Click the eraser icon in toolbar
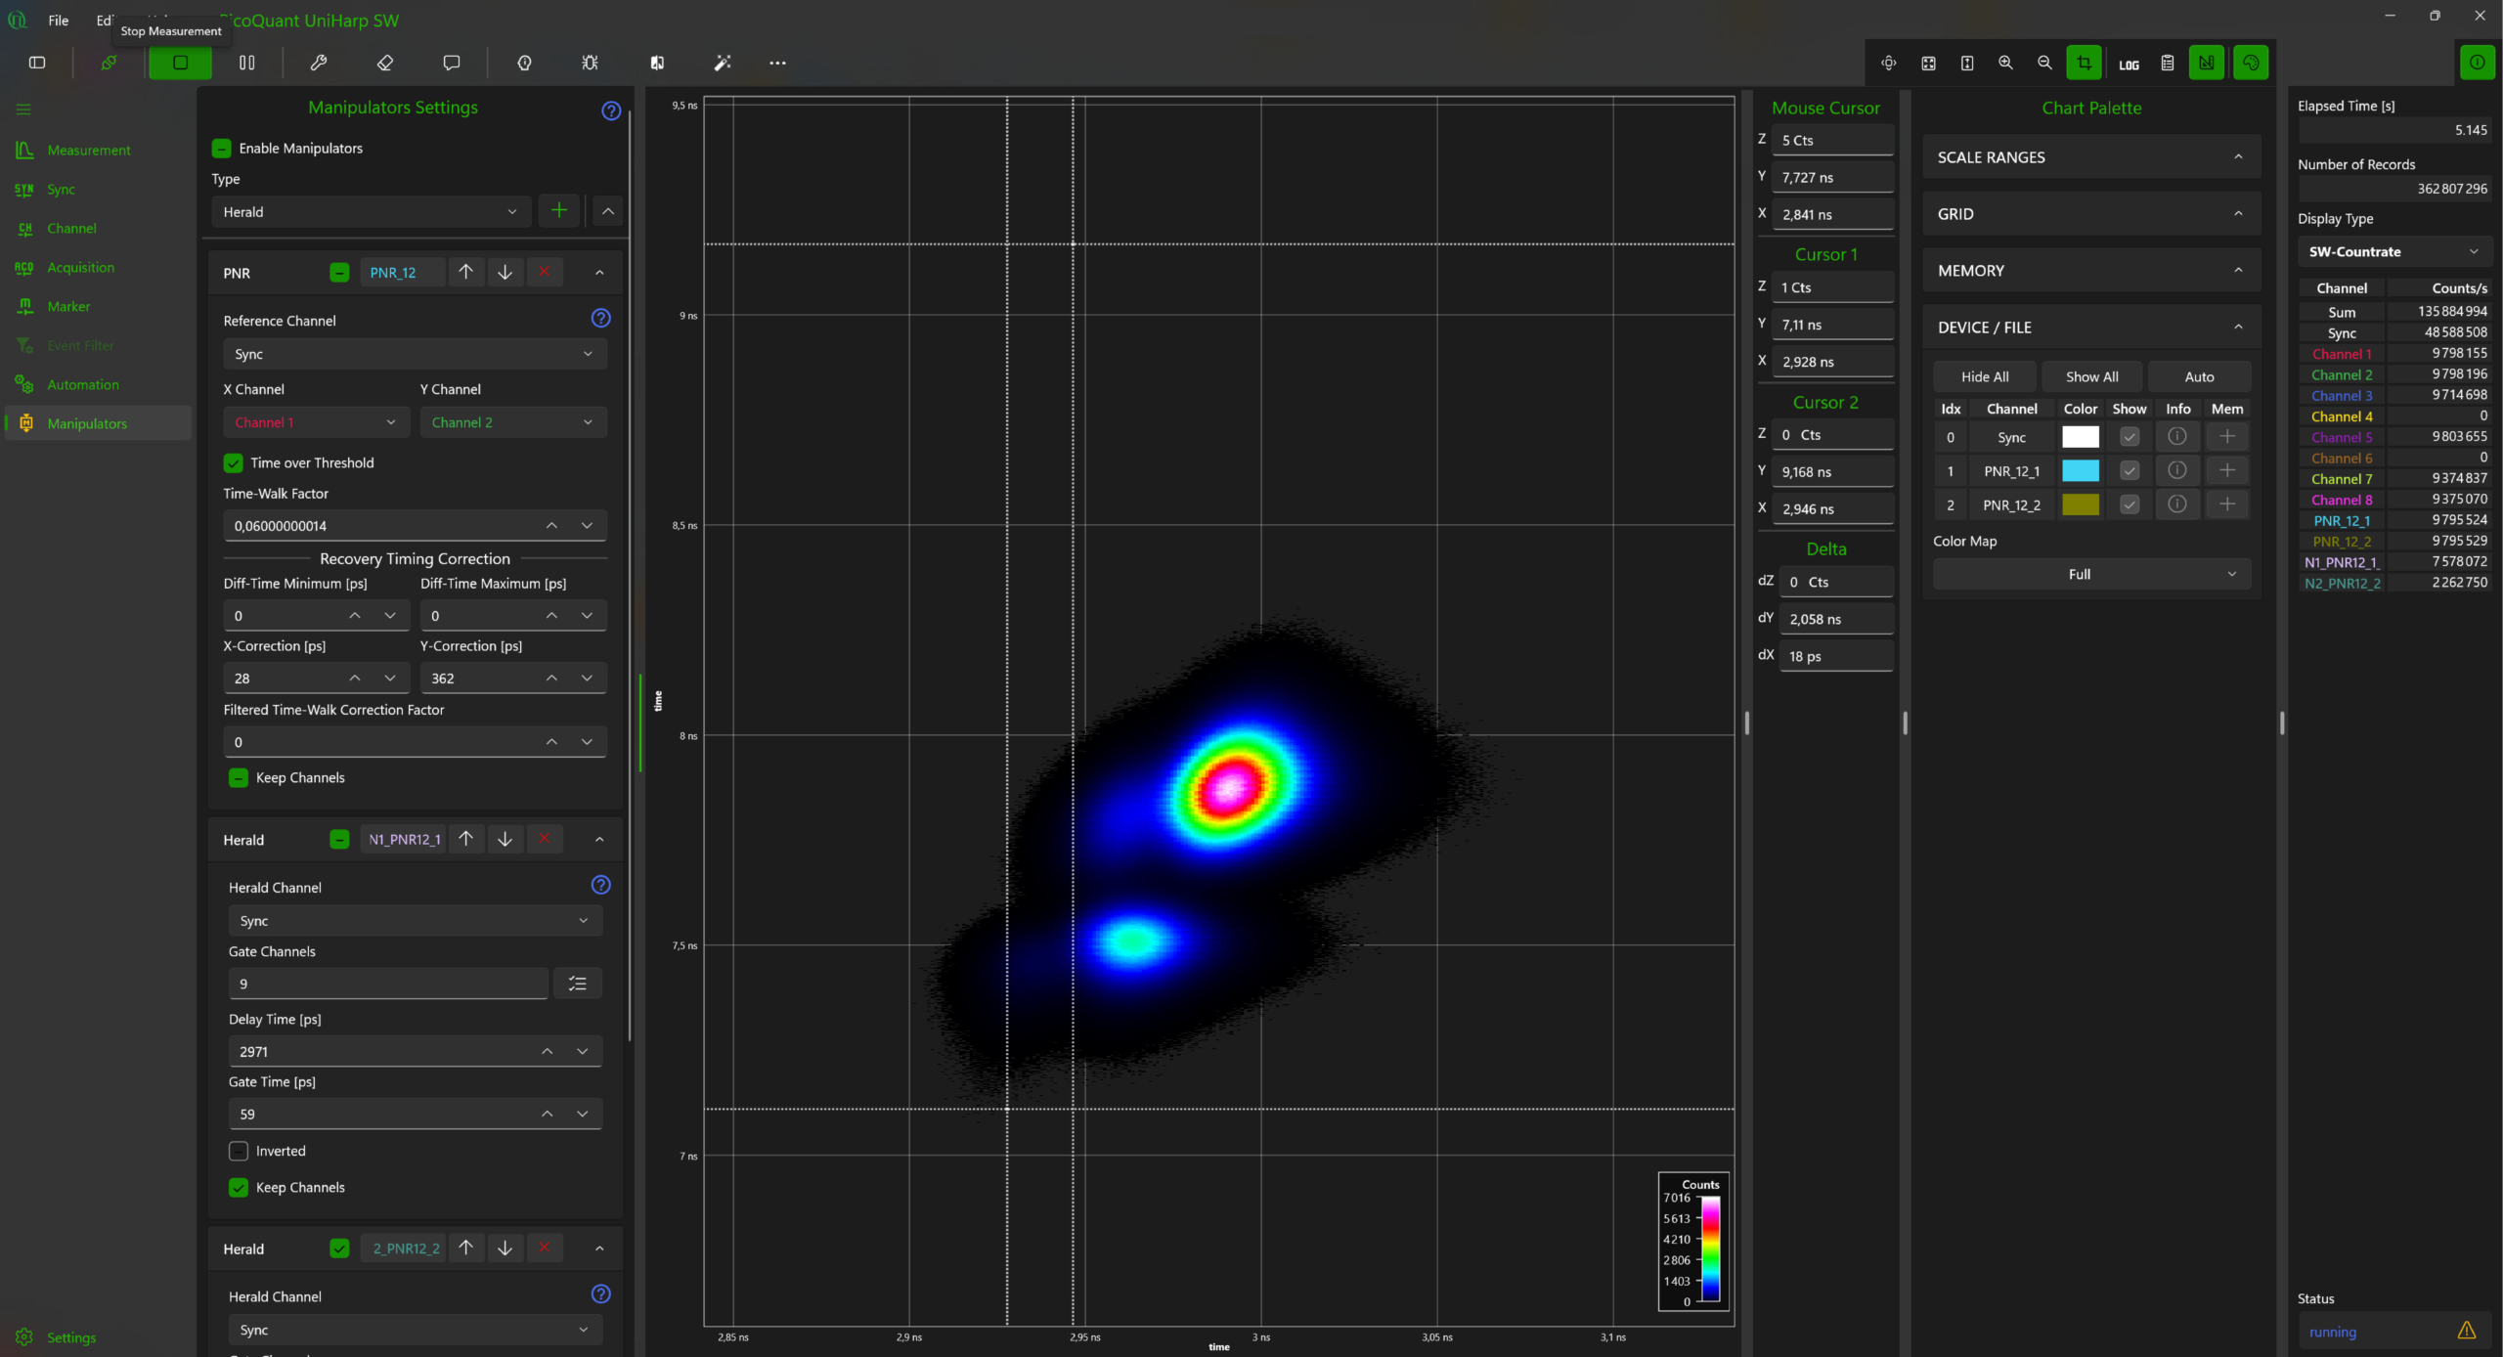This screenshot has width=2503, height=1357. pos(385,63)
